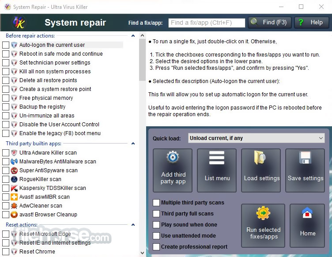Click the Save settings button label
Viewport: 332px width, 257px height.
click(306, 178)
